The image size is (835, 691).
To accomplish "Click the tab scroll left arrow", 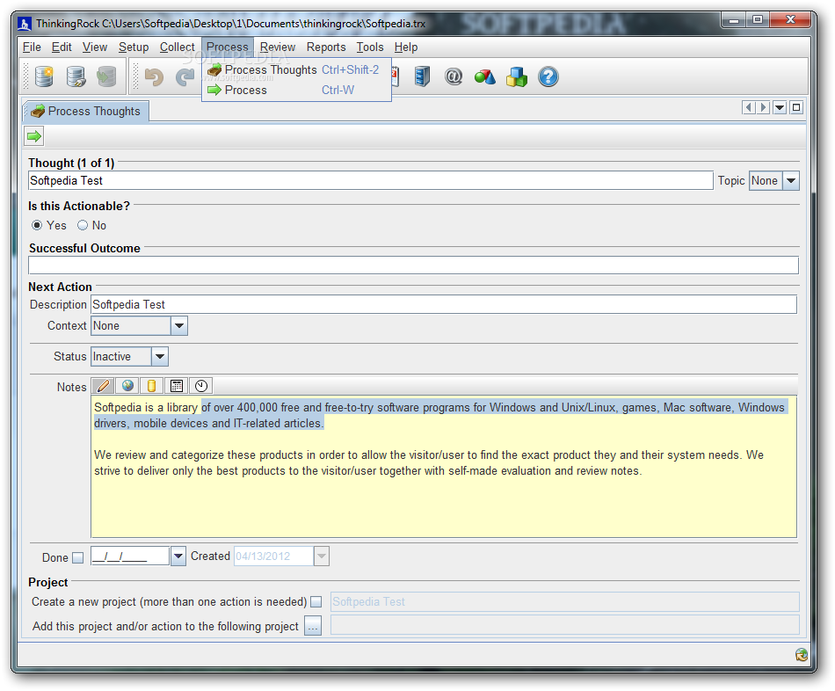I will click(749, 107).
